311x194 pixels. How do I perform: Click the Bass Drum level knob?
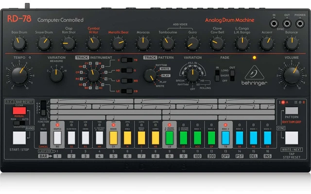pos(19,43)
